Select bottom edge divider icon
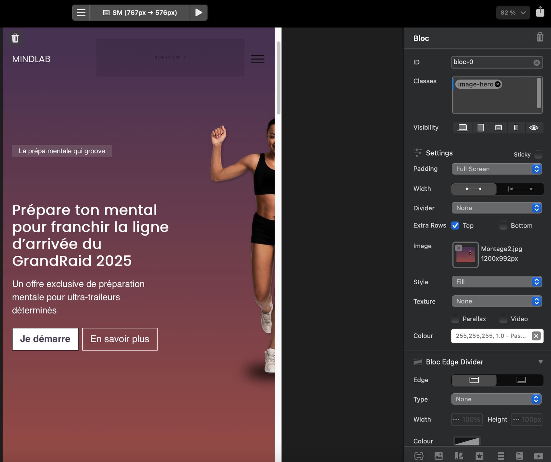551x462 pixels. [521, 380]
